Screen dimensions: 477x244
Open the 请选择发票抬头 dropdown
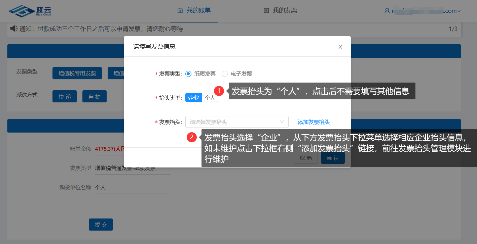pyautogui.click(x=237, y=122)
